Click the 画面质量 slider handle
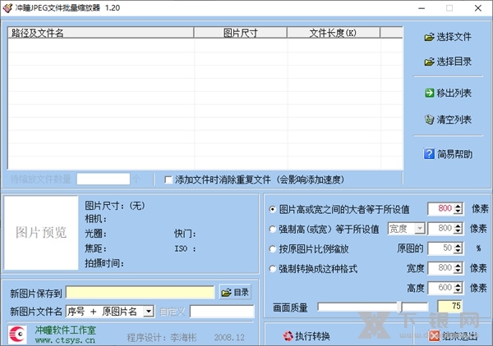The height and width of the screenshot is (346, 493). click(x=399, y=307)
